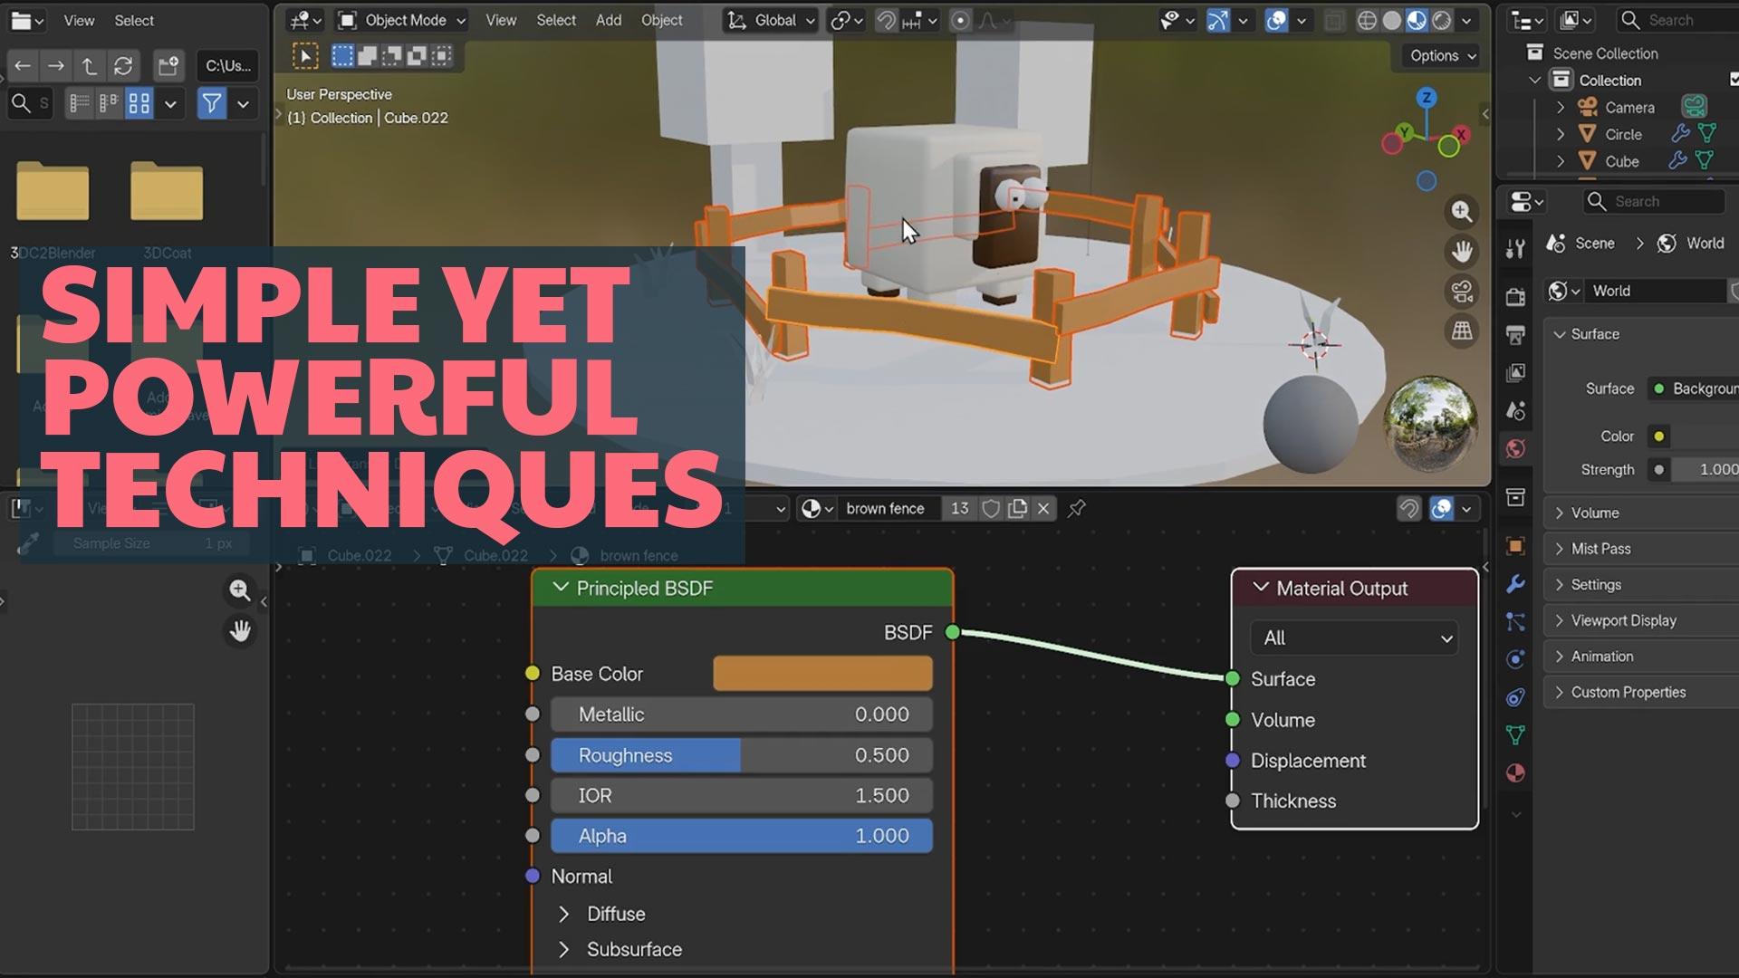1739x978 pixels.
Task: Click the Base Color swatch
Action: point(822,674)
